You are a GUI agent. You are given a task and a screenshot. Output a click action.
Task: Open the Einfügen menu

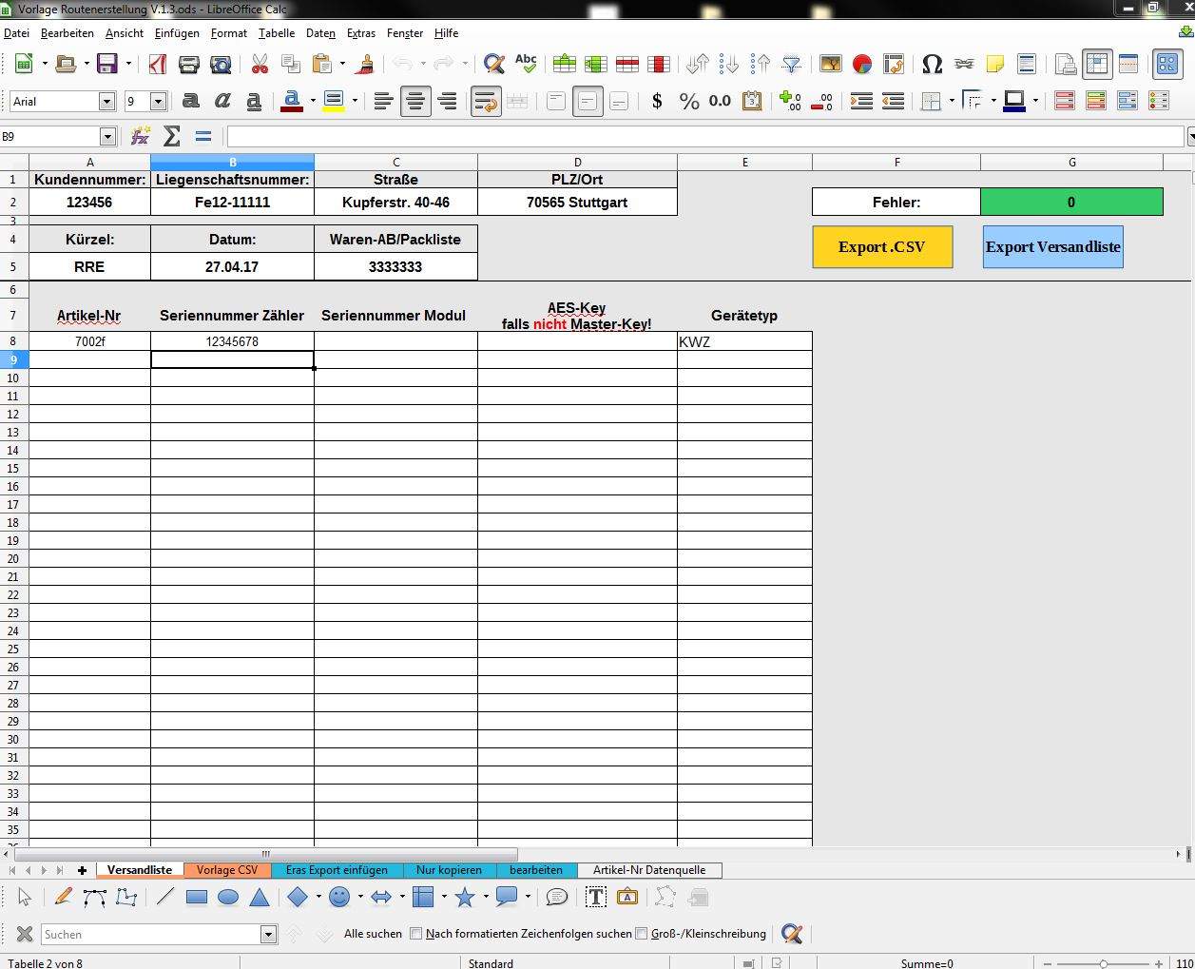coord(177,33)
